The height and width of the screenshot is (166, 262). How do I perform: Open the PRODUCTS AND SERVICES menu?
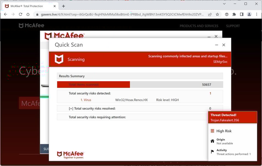pos(200,26)
